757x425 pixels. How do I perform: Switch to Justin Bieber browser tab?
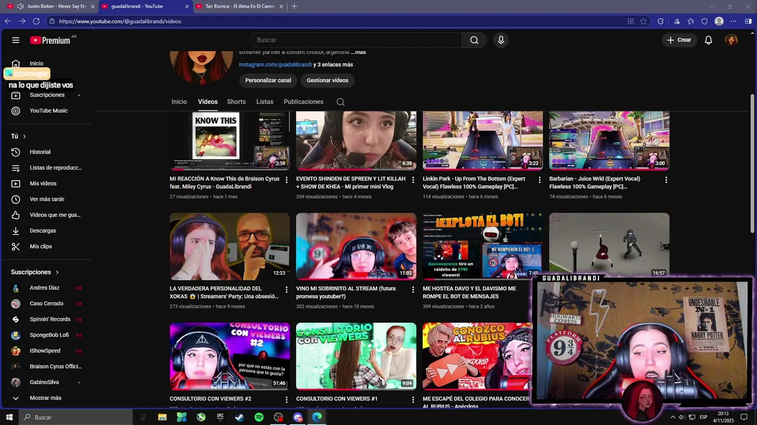(51, 6)
